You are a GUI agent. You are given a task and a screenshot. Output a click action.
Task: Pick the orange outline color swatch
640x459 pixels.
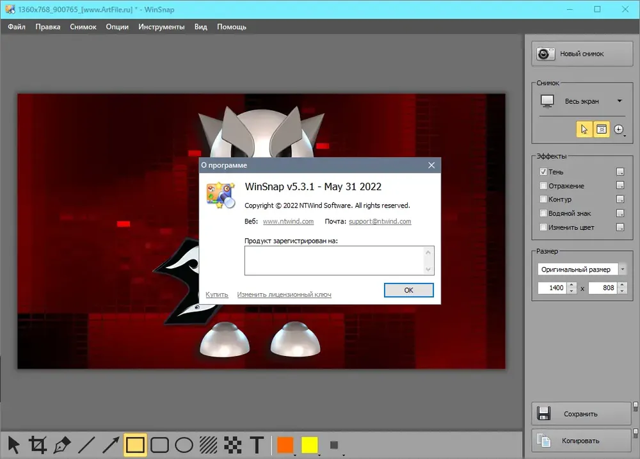[285, 445]
